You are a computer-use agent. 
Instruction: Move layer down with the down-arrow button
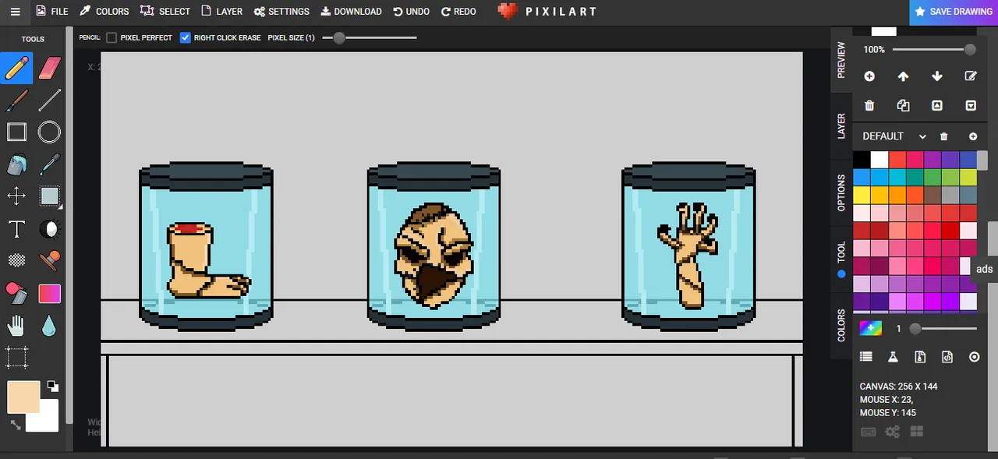coord(937,76)
